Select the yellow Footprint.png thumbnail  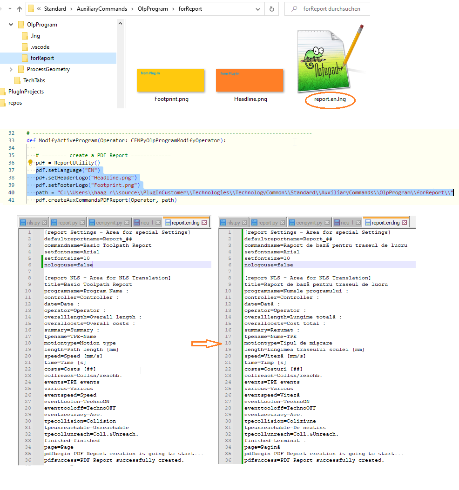tap(170, 80)
